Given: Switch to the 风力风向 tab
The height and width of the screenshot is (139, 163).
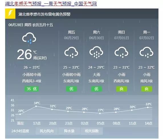Looking at the screenshot, I should click(x=47, y=131).
